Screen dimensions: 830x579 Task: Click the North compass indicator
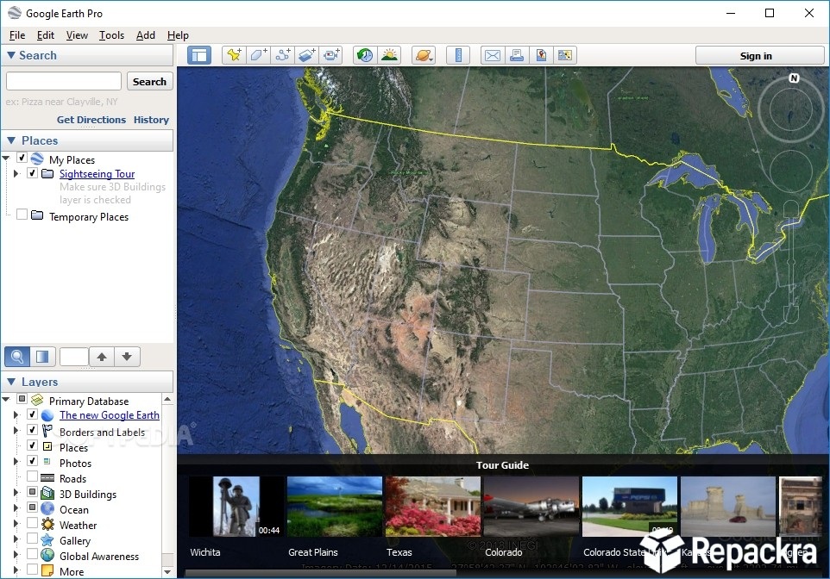794,78
